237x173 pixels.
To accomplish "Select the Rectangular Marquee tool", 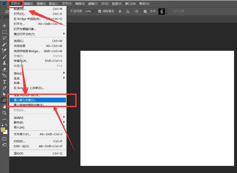I will click(x=4, y=32).
